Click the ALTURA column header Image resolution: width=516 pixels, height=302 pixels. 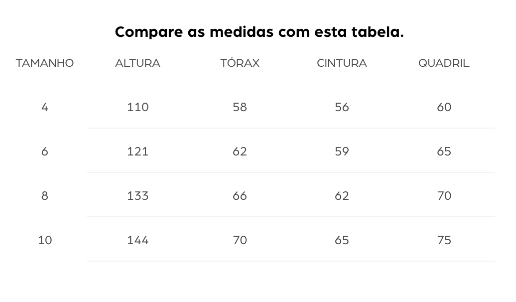click(137, 63)
